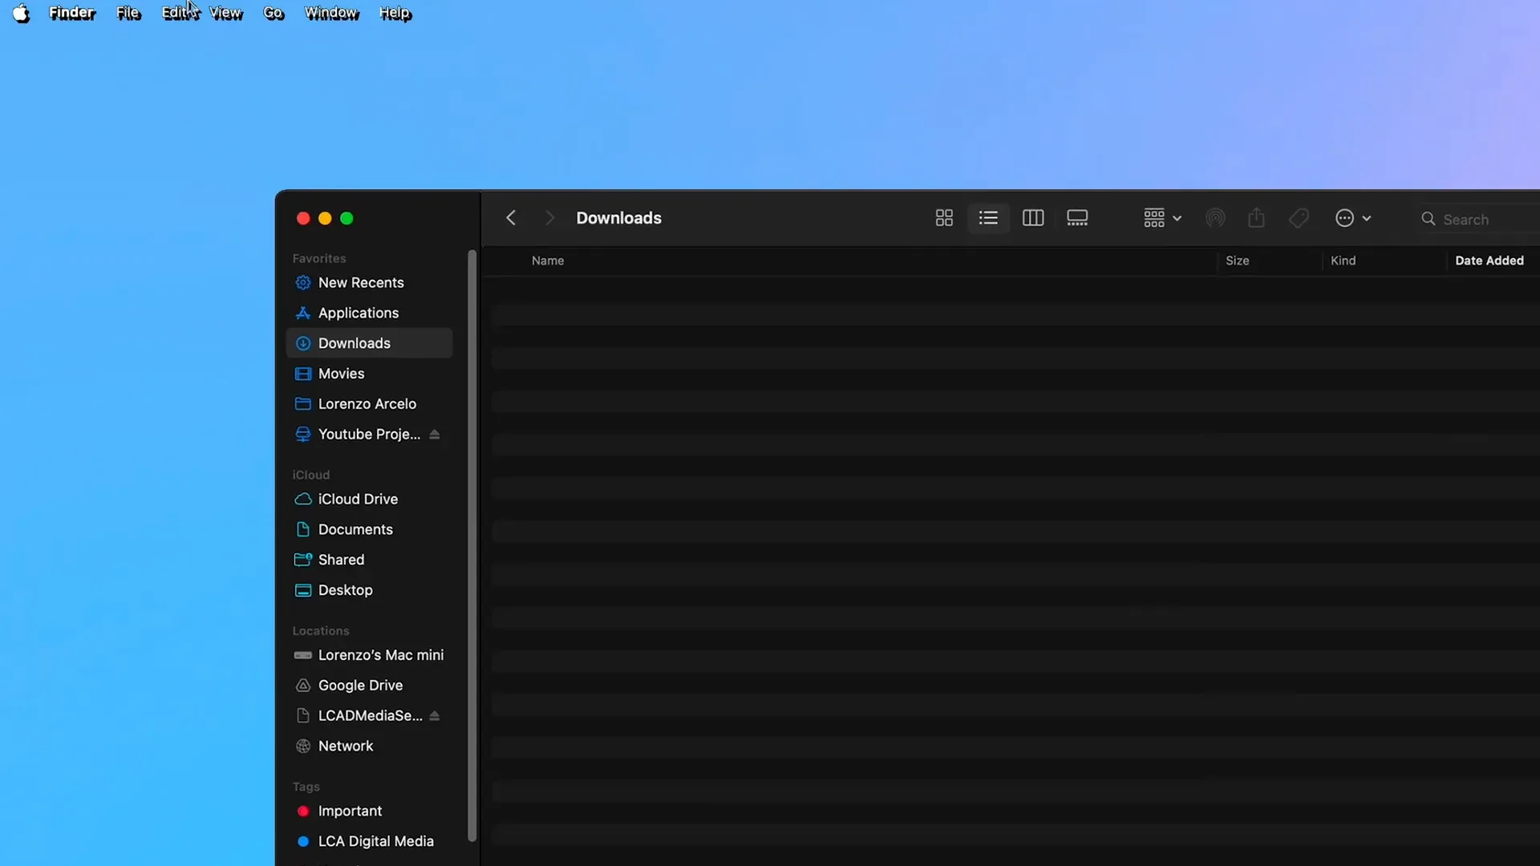The width and height of the screenshot is (1540, 866).
Task: Click the sidebar scrollbar
Action: pyautogui.click(x=472, y=545)
